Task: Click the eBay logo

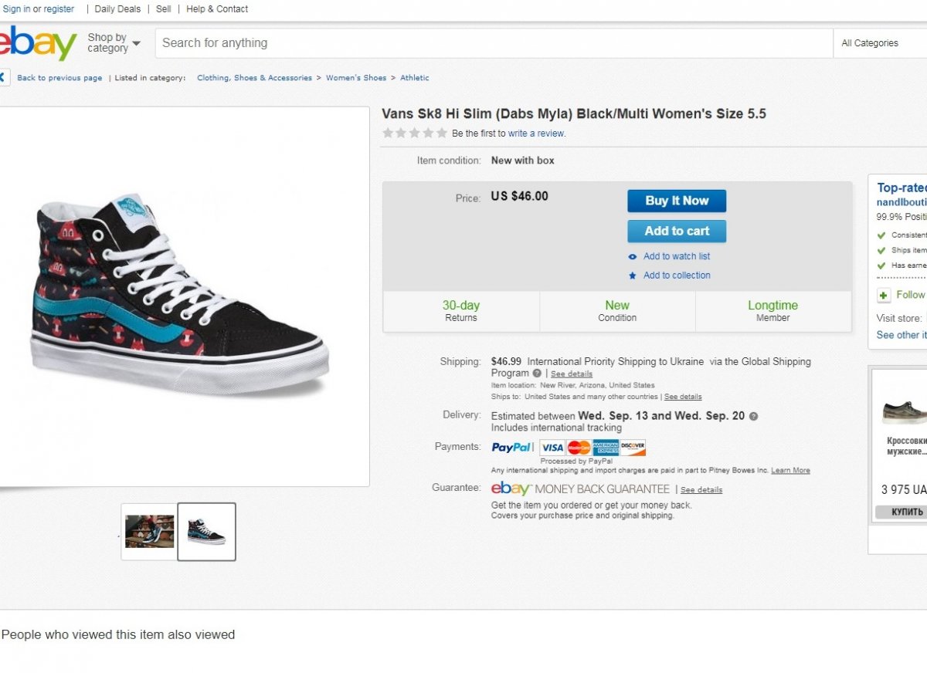Action: 37,43
